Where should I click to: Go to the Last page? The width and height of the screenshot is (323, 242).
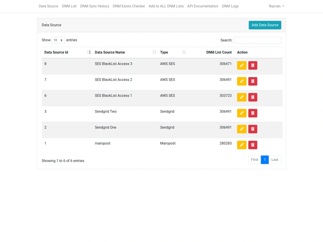point(275,160)
